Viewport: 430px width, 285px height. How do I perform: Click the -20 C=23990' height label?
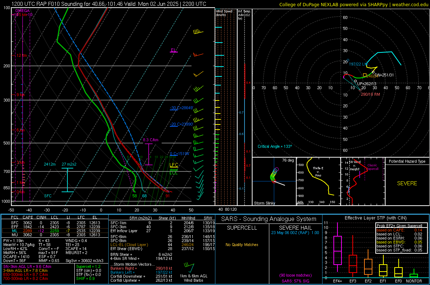coord(181,124)
